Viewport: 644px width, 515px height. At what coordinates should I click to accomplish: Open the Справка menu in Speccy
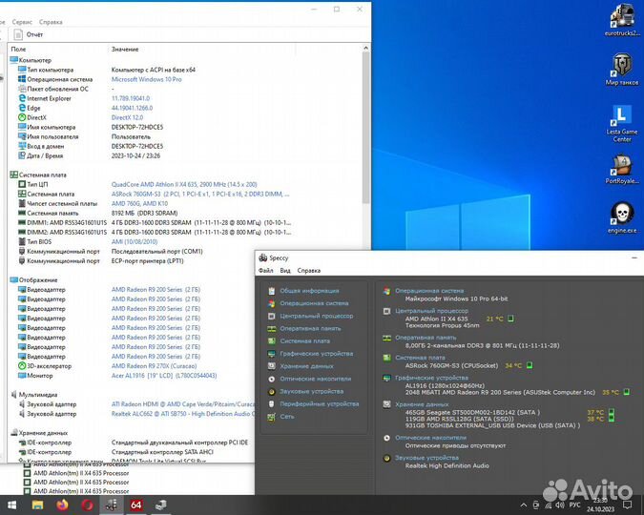(309, 271)
